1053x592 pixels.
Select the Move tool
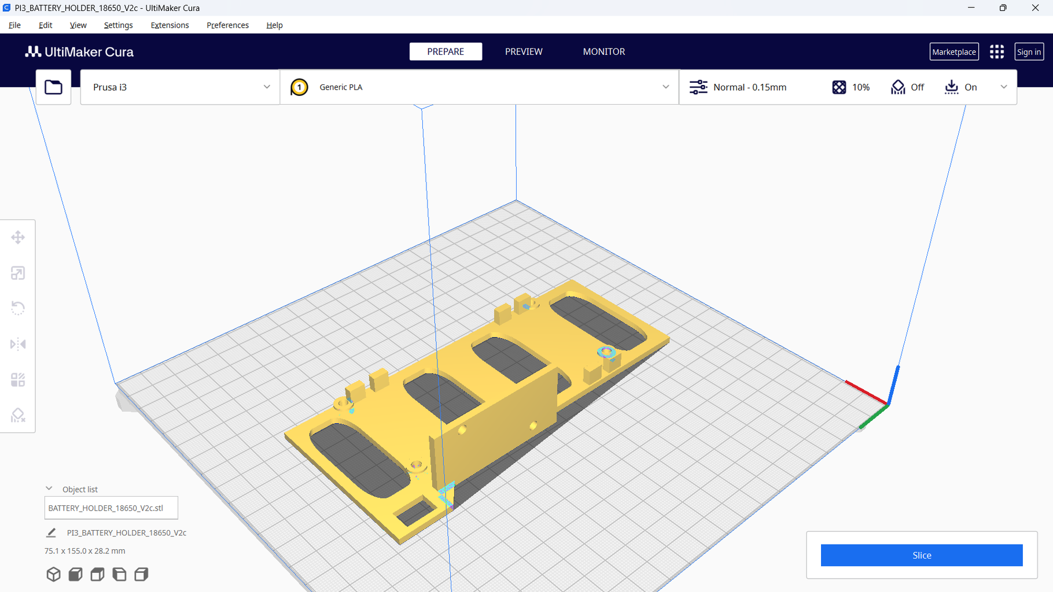(x=17, y=237)
